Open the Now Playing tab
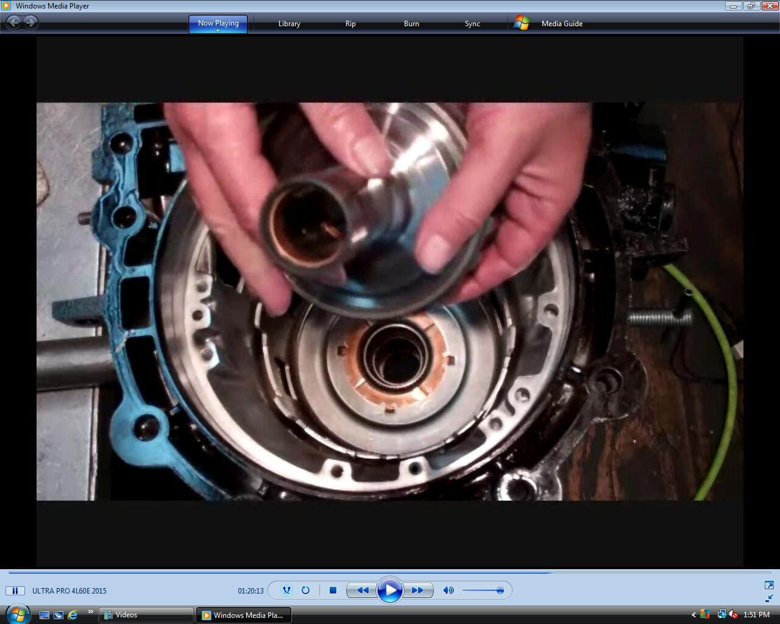Image resolution: width=780 pixels, height=624 pixels. pos(218,23)
